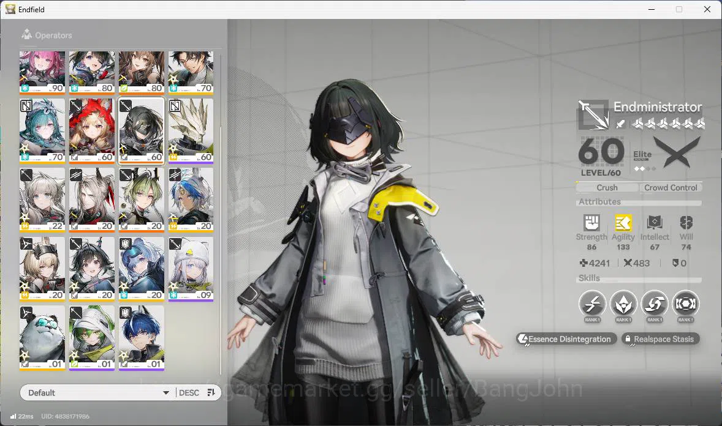Select the winking dark-haired level 80 operator
The image size is (722, 426).
[92, 72]
